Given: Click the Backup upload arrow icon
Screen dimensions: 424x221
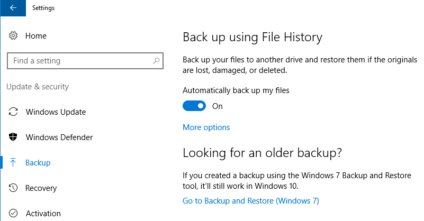Looking at the screenshot, I should click(13, 163).
